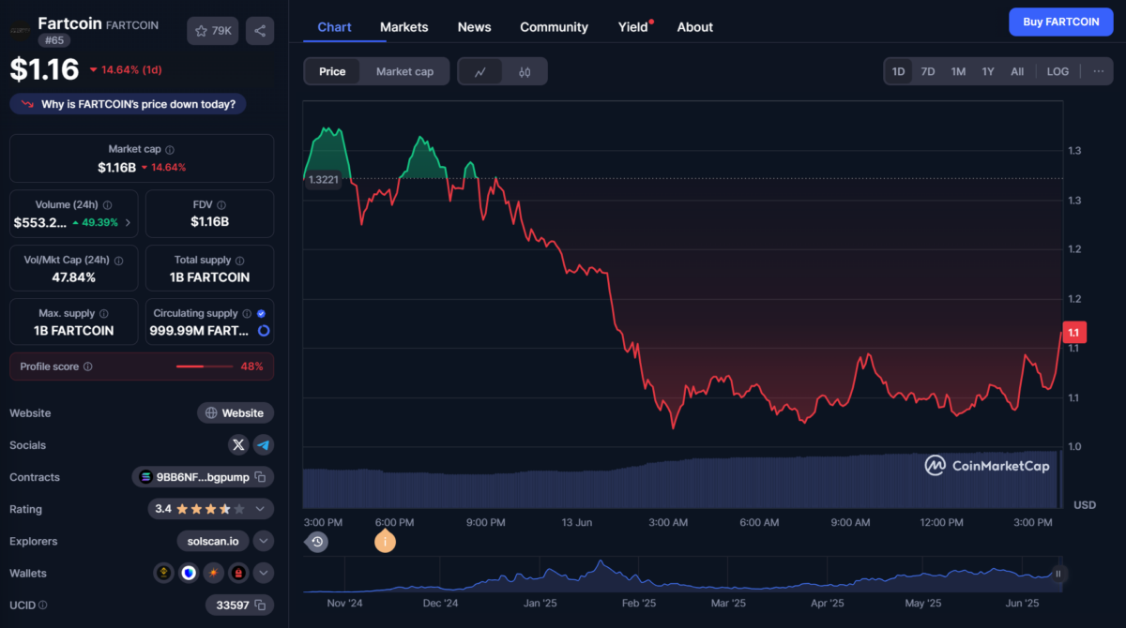Click the current price 1.1 chart tag
1126x628 pixels.
coord(1073,333)
